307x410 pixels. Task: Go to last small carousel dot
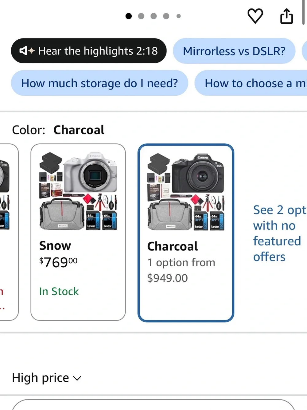pos(178,16)
